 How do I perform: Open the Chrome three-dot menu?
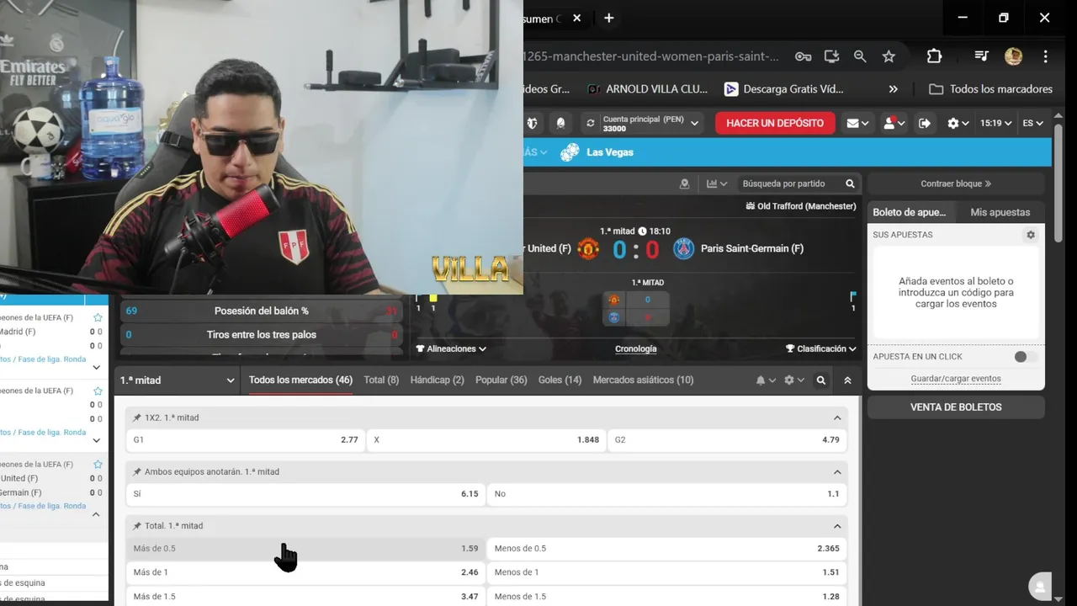pyautogui.click(x=1045, y=56)
